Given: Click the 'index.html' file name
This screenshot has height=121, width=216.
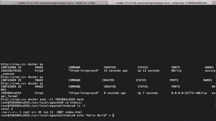Looking at the screenshot, I should (74, 112).
